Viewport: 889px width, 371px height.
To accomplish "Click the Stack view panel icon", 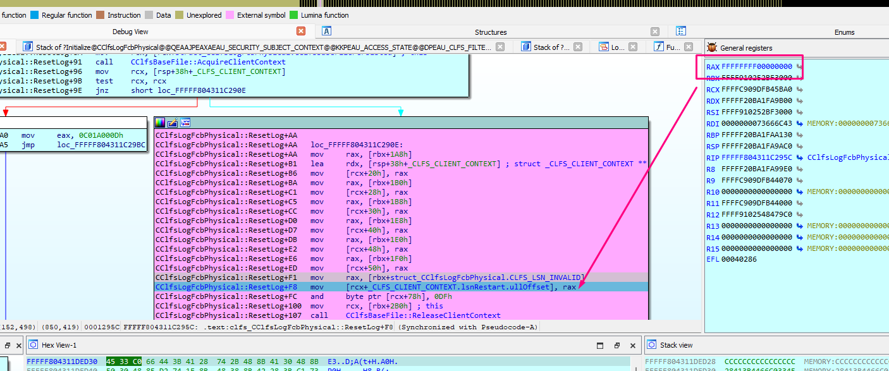I will point(651,345).
